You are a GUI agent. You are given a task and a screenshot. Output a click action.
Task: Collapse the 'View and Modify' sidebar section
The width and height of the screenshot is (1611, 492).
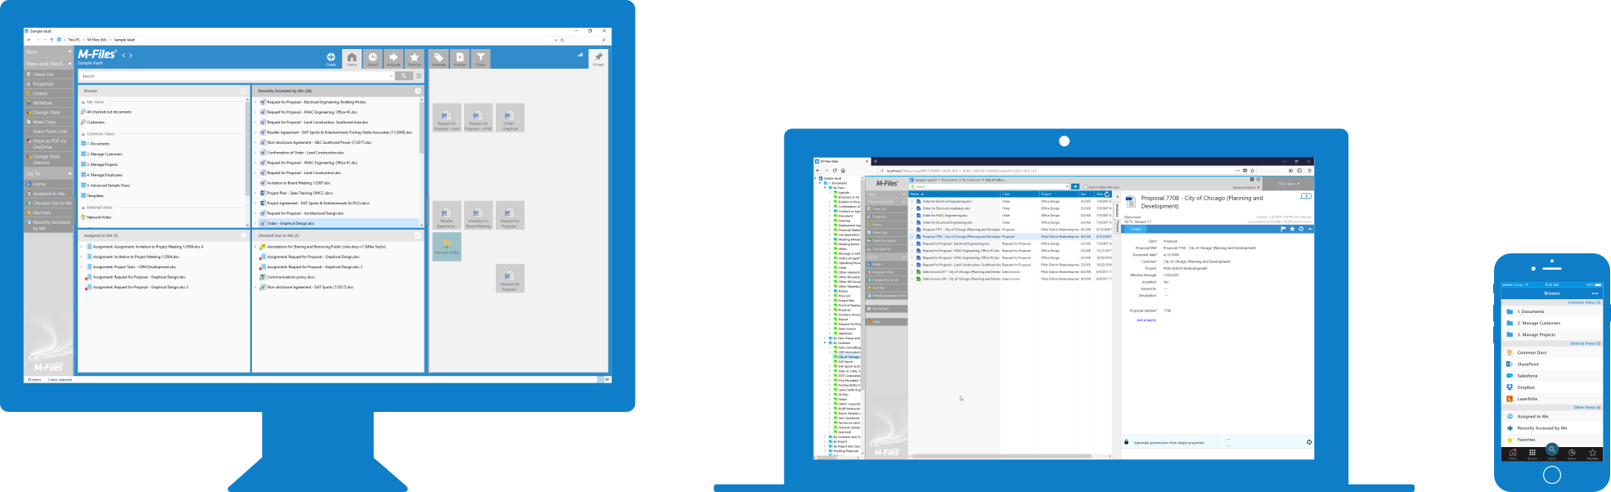pos(70,63)
